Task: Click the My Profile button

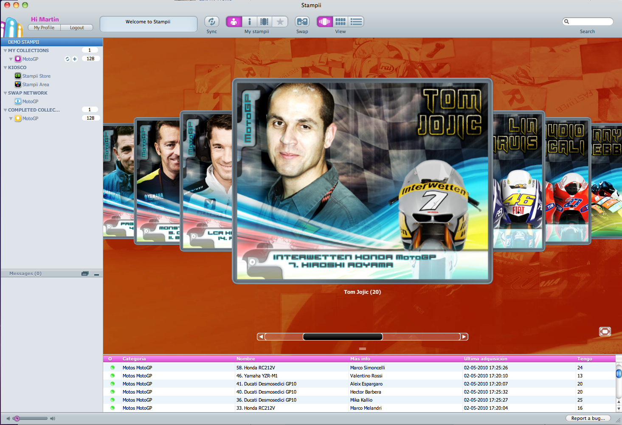Action: click(x=44, y=28)
